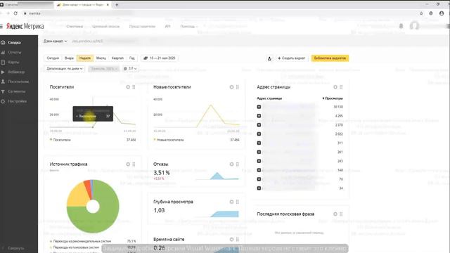Click the Создать виджет button

pyautogui.click(x=291, y=58)
